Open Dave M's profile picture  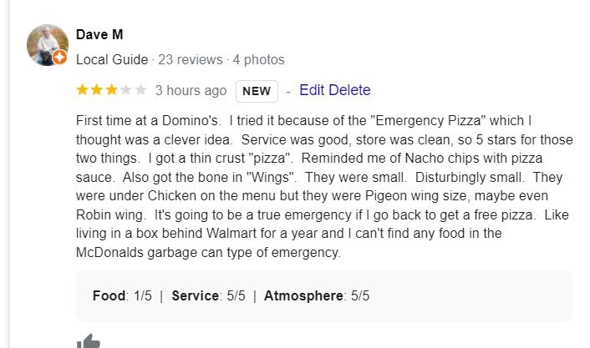point(48,45)
